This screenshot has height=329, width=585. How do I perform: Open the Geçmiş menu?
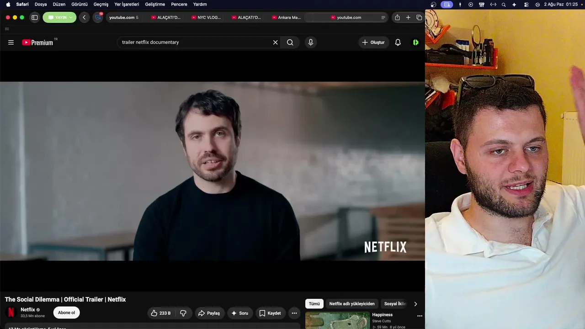click(x=101, y=4)
